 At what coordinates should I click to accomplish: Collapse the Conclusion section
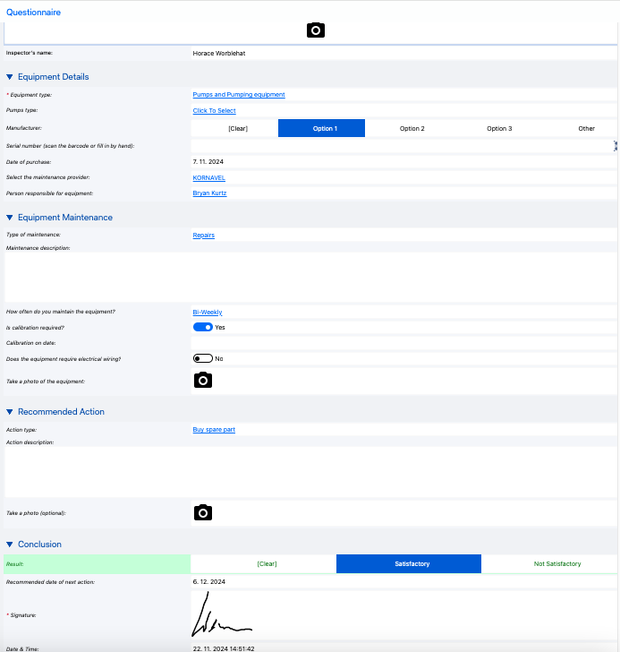tap(10, 545)
